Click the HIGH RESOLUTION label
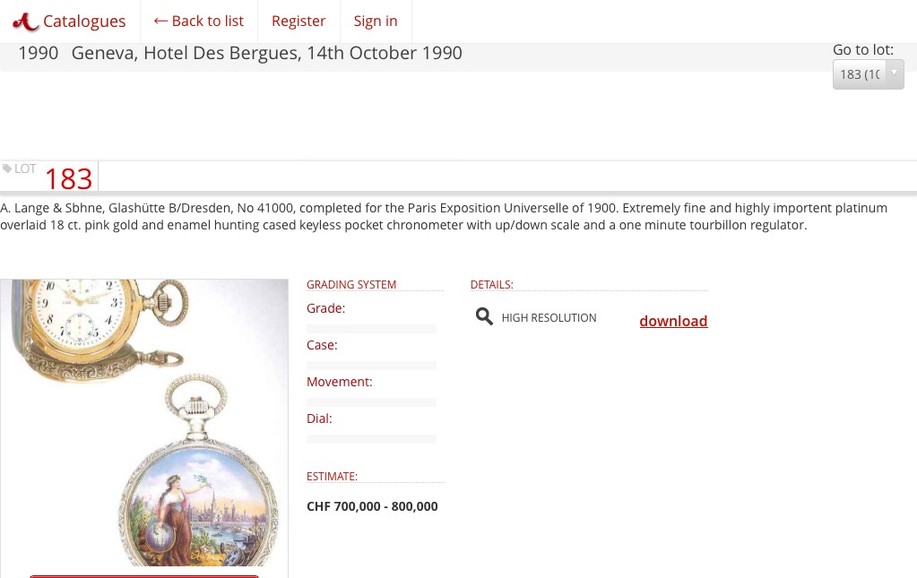917x578 pixels. click(x=549, y=317)
